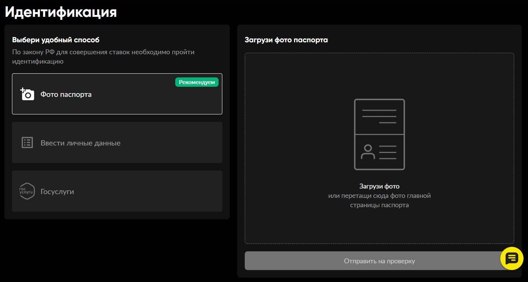Open the yellow chat support bubble
The image size is (528, 282).
512,258
